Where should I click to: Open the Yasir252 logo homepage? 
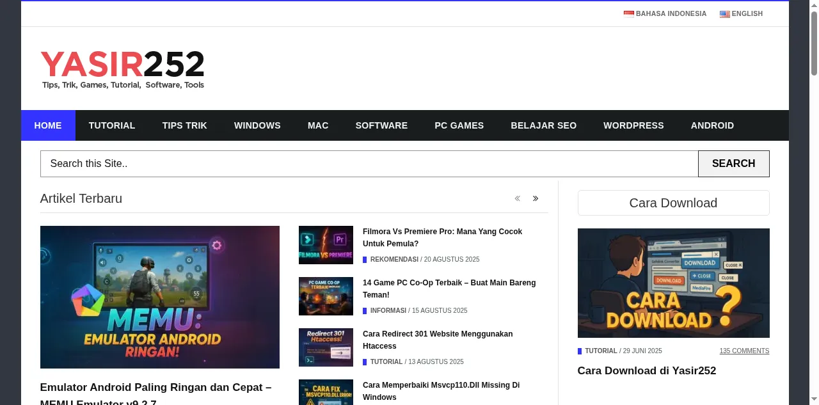pyautogui.click(x=122, y=69)
